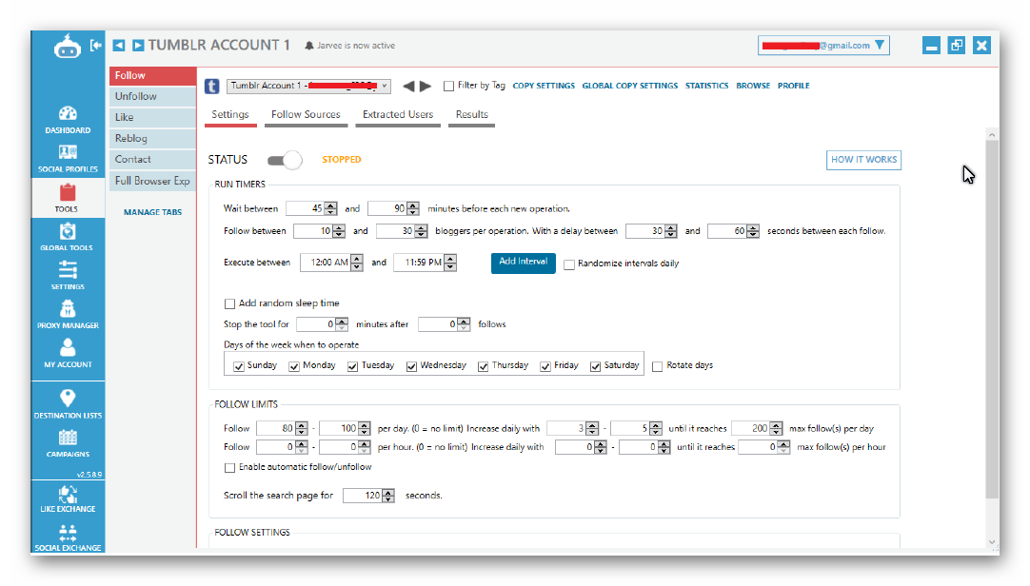Enable automatic follow/unfollow checkbox
Image resolution: width=1030 pixels, height=586 pixels.
[x=229, y=468]
